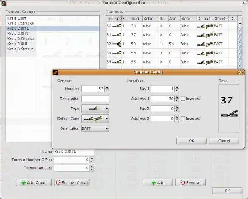Open the Orientation EAST dropdown
Viewport: 248px width, 199px height.
(x=95, y=128)
